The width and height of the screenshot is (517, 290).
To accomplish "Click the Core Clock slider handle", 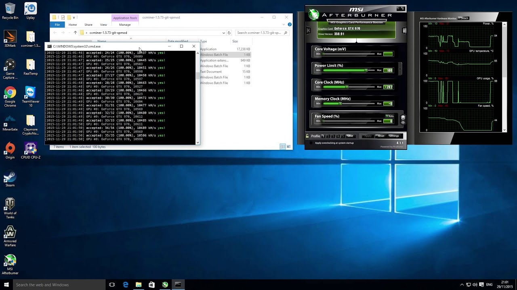I will tap(347, 87).
